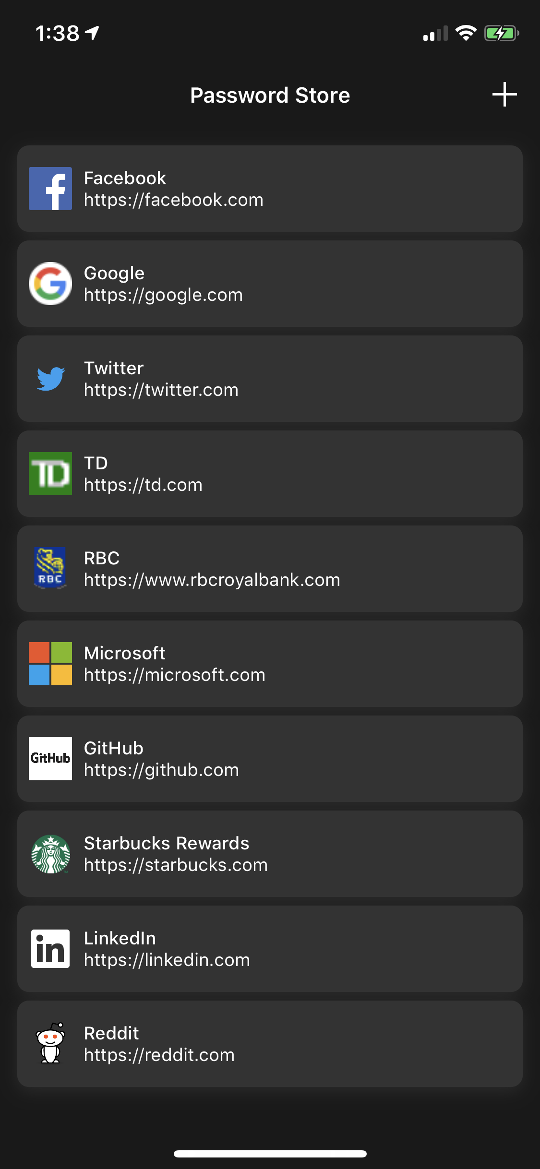This screenshot has width=540, height=1169.
Task: Tap the home indicator bar
Action: [x=270, y=1154]
